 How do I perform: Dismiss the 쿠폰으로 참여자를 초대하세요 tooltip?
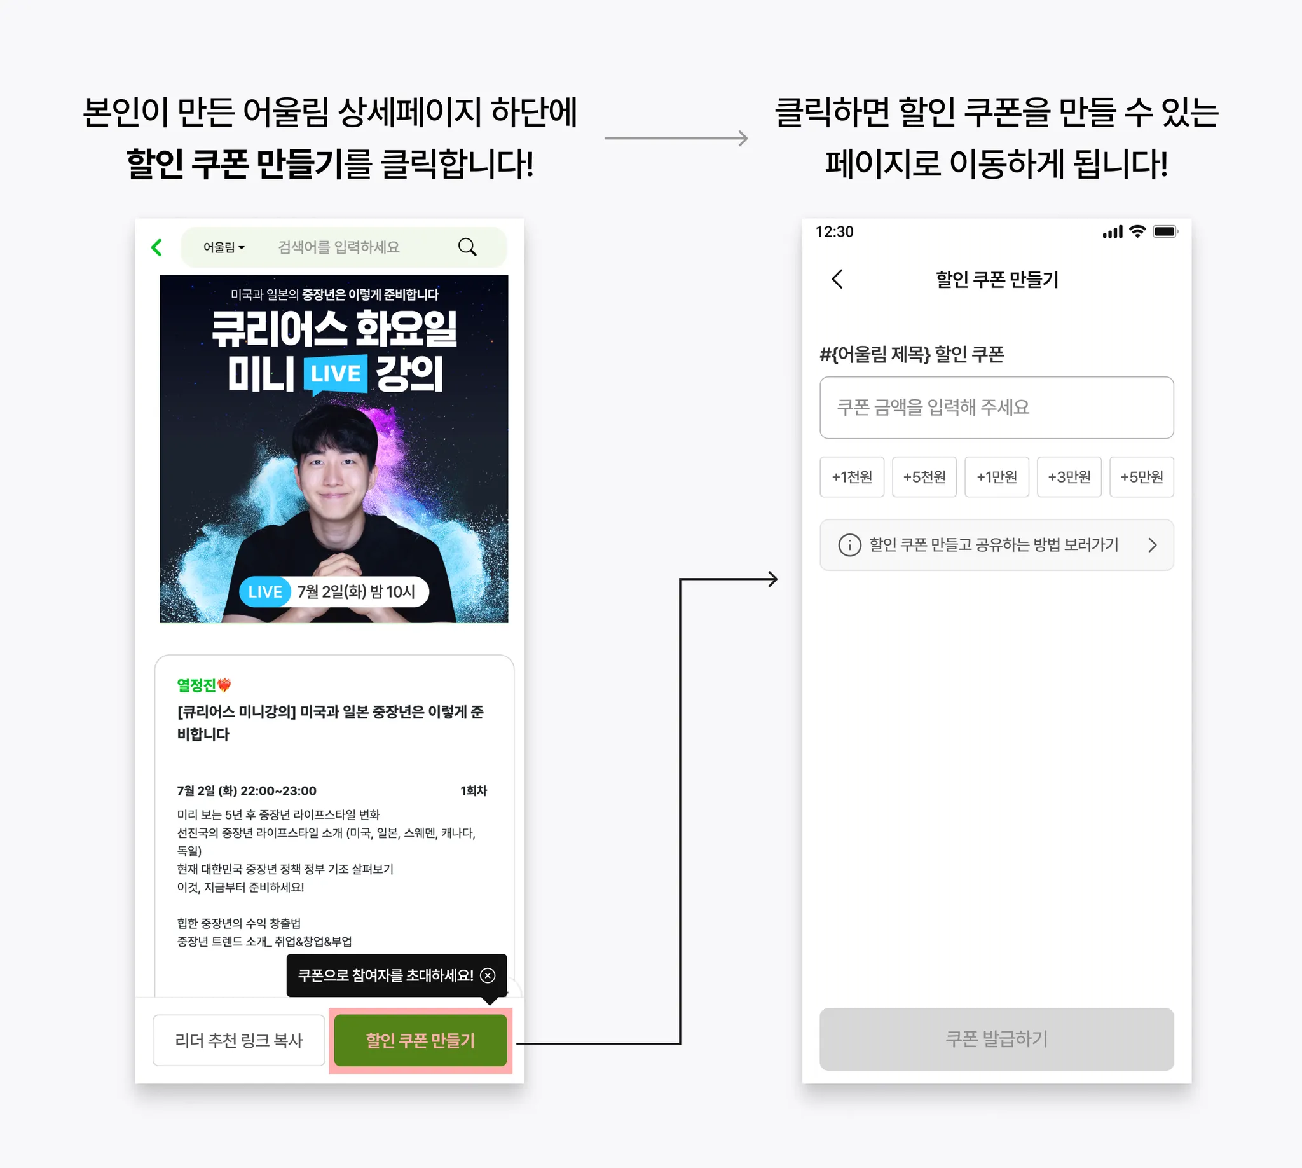point(488,975)
